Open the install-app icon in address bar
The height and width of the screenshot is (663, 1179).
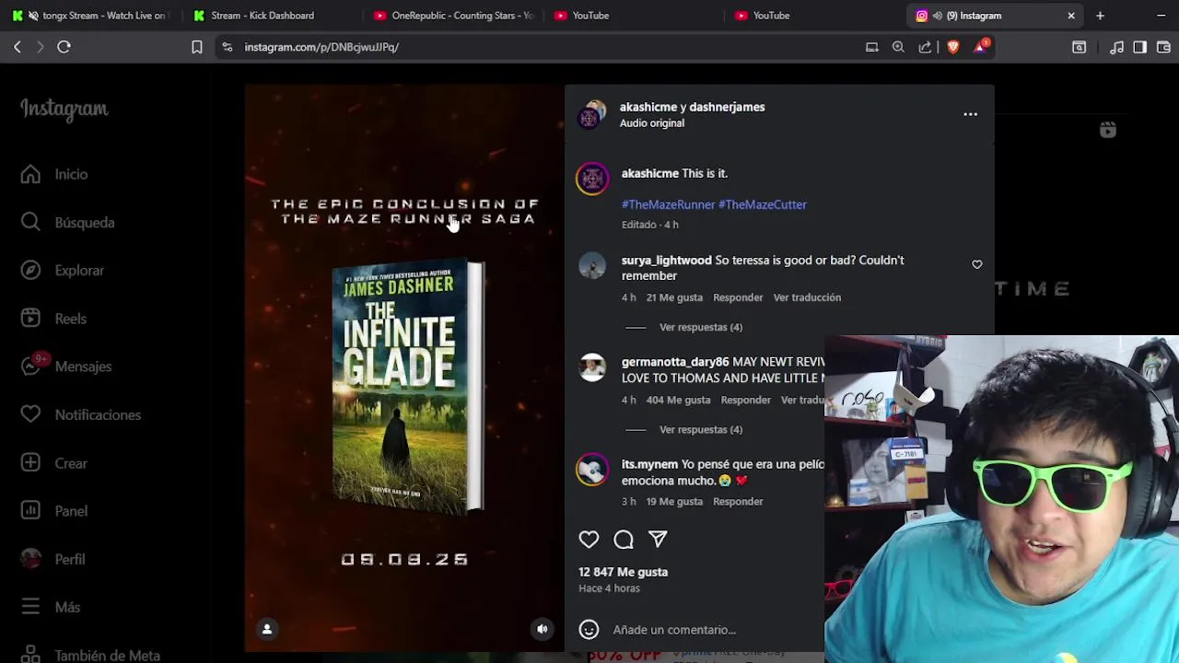pyautogui.click(x=871, y=47)
